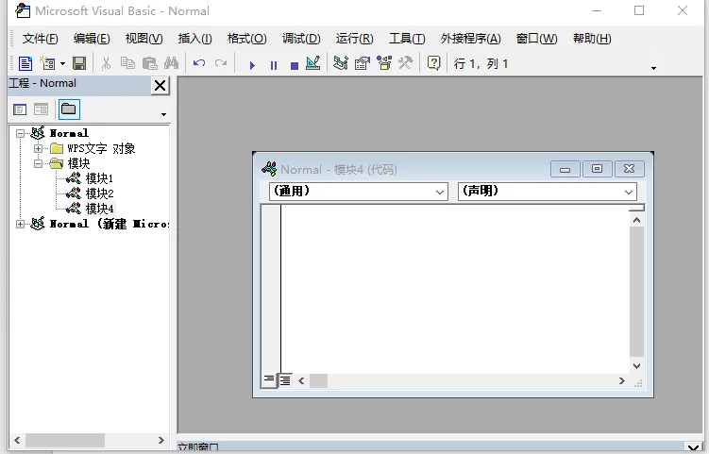Open the 视图(V) menu
This screenshot has width=709, height=454.
pyautogui.click(x=143, y=39)
